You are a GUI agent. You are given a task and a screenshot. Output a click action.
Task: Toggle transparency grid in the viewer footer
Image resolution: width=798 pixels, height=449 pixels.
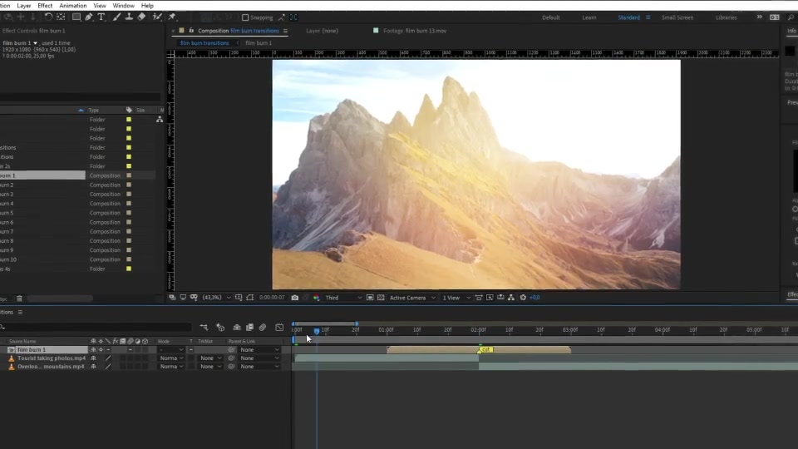point(381,298)
